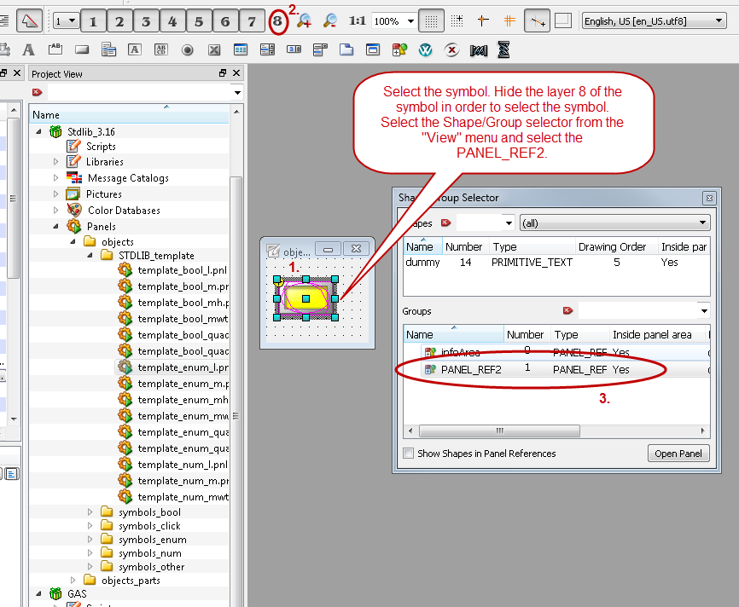
Task: Toggle the grid display icon
Action: (433, 21)
